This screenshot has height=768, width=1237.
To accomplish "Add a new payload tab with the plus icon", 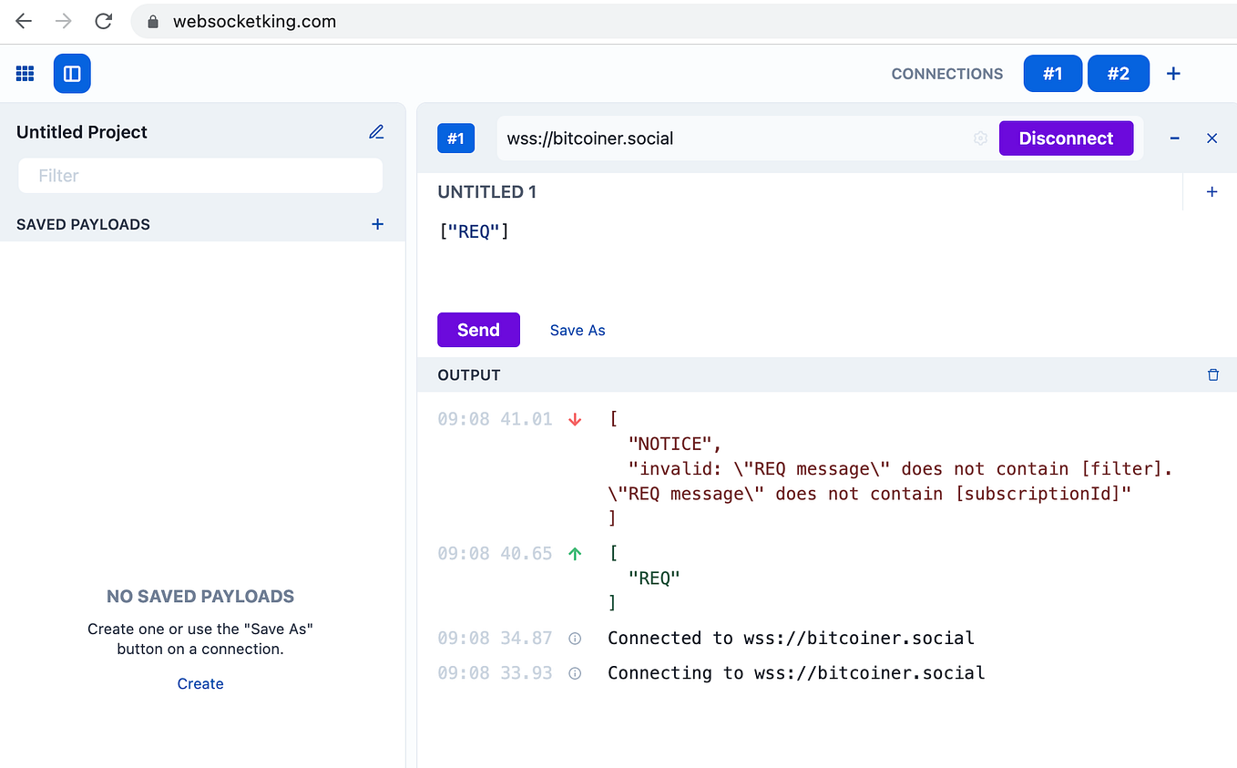I will tap(1211, 191).
